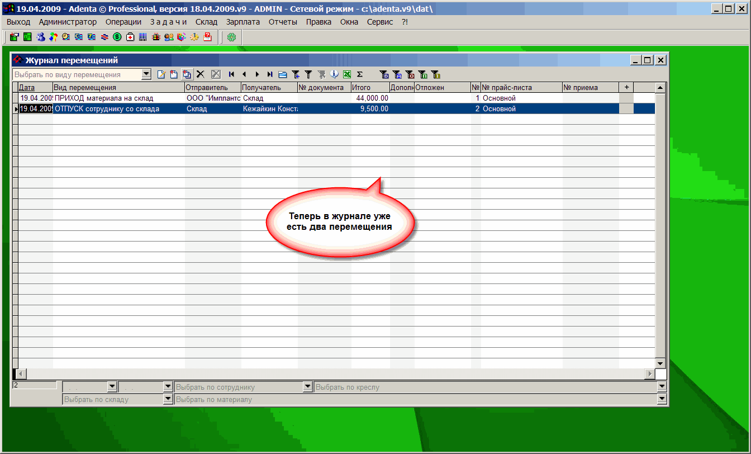751x454 pixels.
Task: Jump to the first record arrow
Action: [231, 74]
